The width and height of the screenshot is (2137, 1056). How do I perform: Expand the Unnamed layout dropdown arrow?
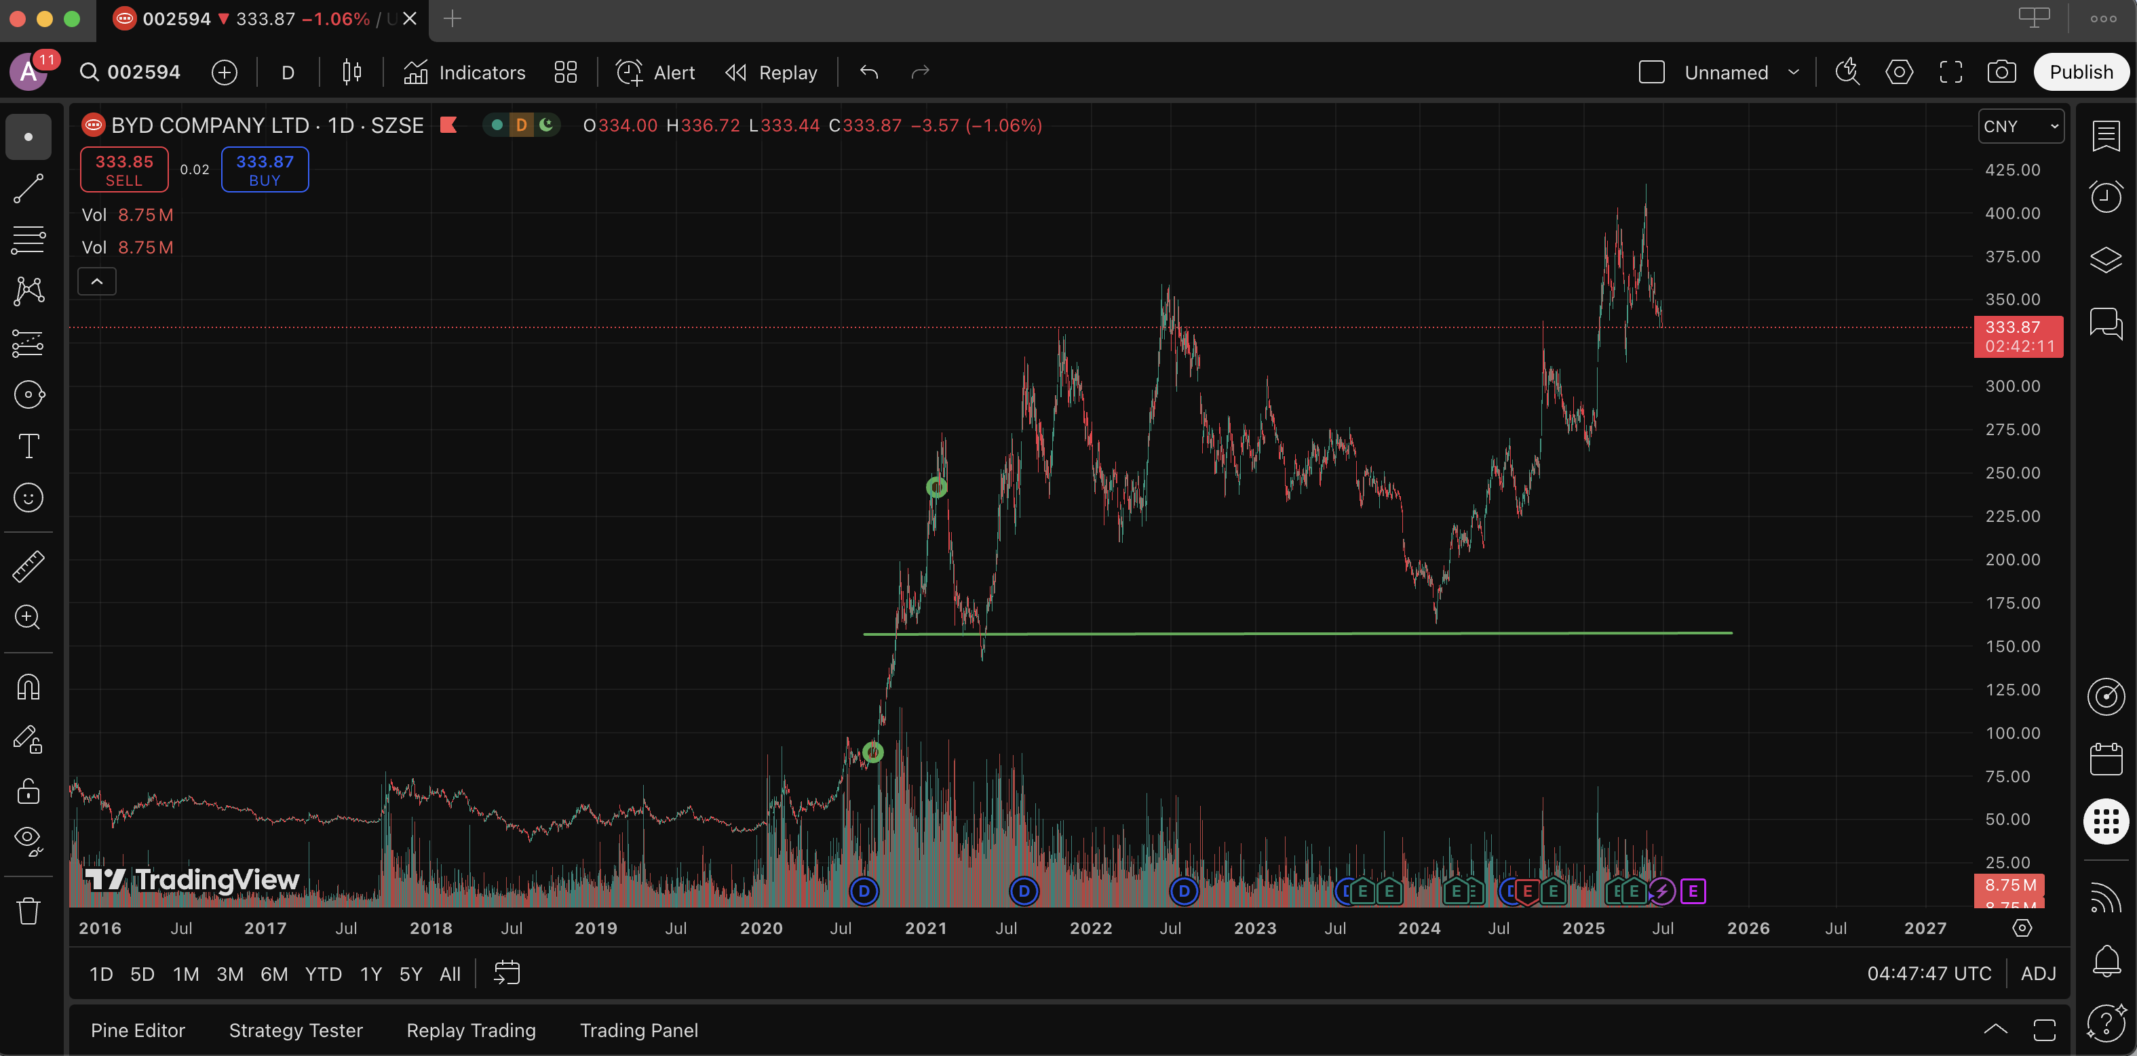(x=1794, y=72)
